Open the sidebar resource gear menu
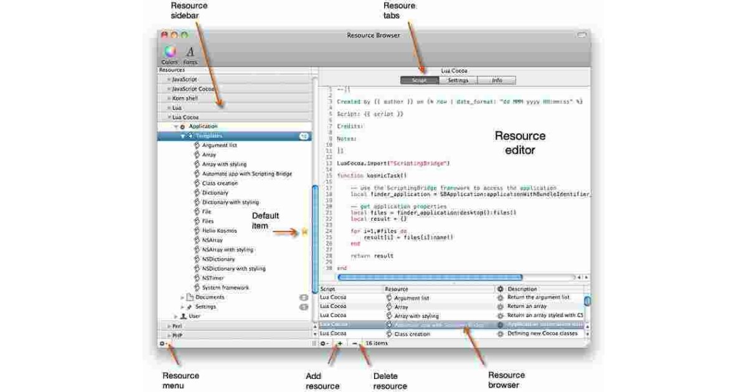The image size is (747, 392). tap(162, 343)
